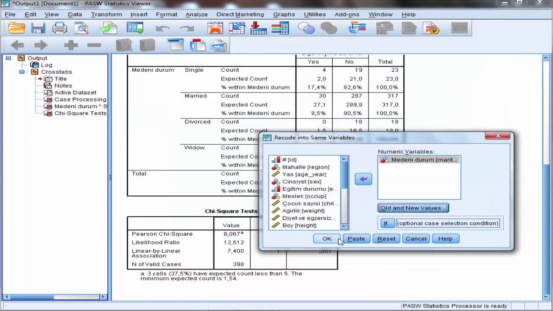Click the Reset button in Recode dialog
This screenshot has height=311, width=553.
coord(386,238)
